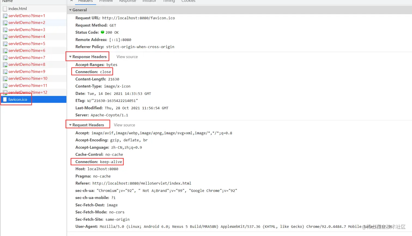Viewport: 412px width, 236px height.
Task: Click the ETag header value
Action: pyautogui.click(x=113, y=101)
